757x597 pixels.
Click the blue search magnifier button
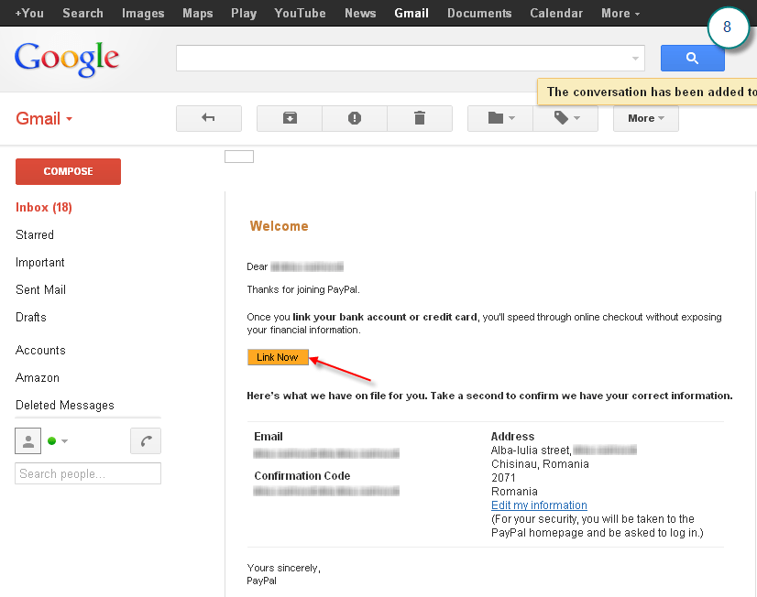[x=692, y=59]
